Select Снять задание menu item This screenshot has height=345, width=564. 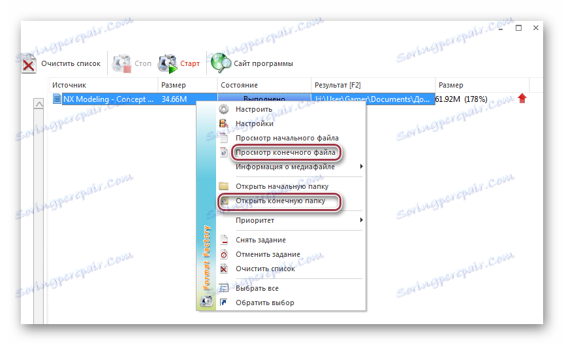click(260, 240)
